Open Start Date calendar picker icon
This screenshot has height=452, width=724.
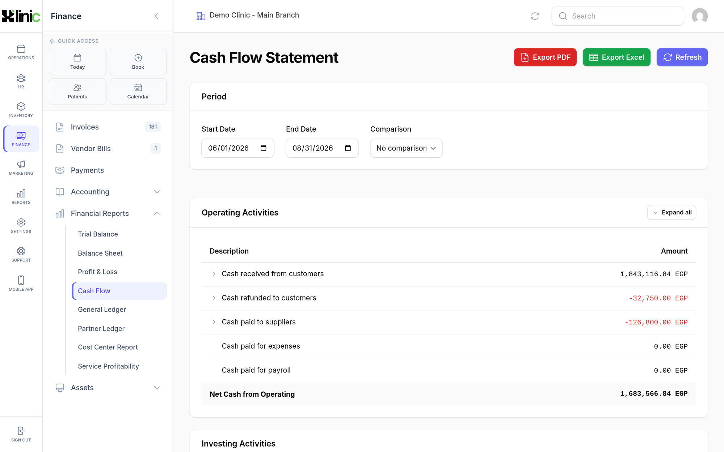(x=264, y=148)
